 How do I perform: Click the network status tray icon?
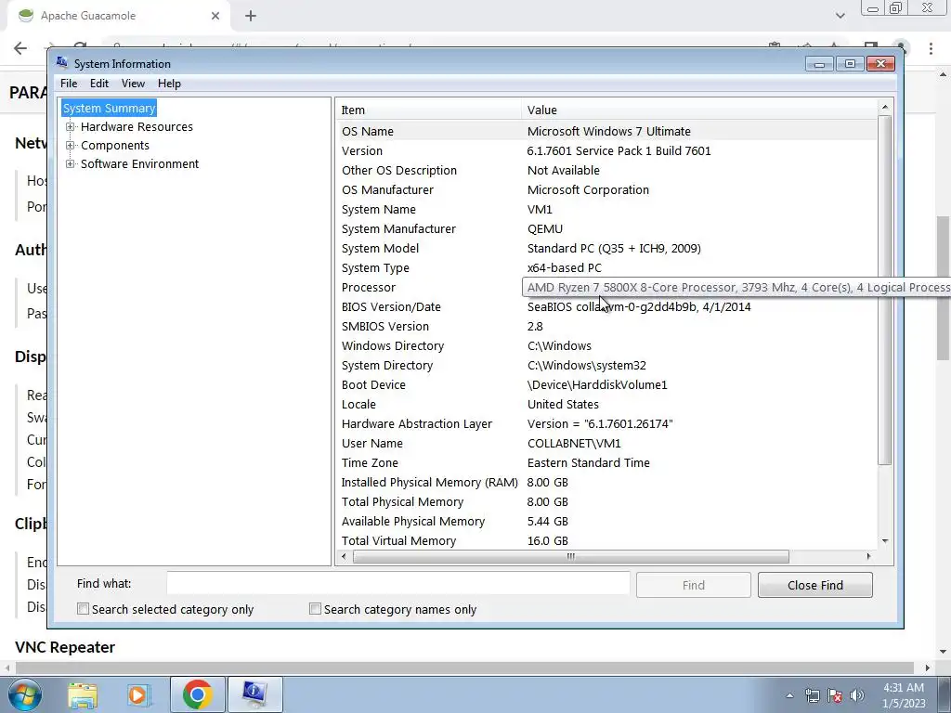point(812,695)
